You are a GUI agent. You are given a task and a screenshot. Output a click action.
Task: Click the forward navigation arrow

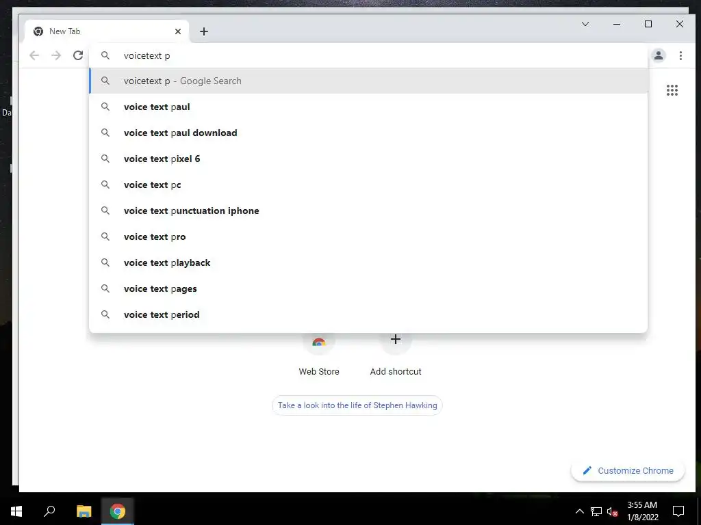point(56,55)
